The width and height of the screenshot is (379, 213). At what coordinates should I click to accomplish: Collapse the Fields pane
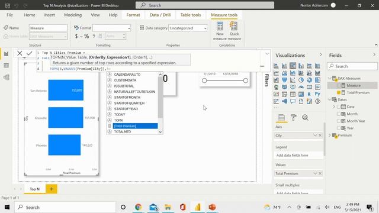click(x=374, y=55)
